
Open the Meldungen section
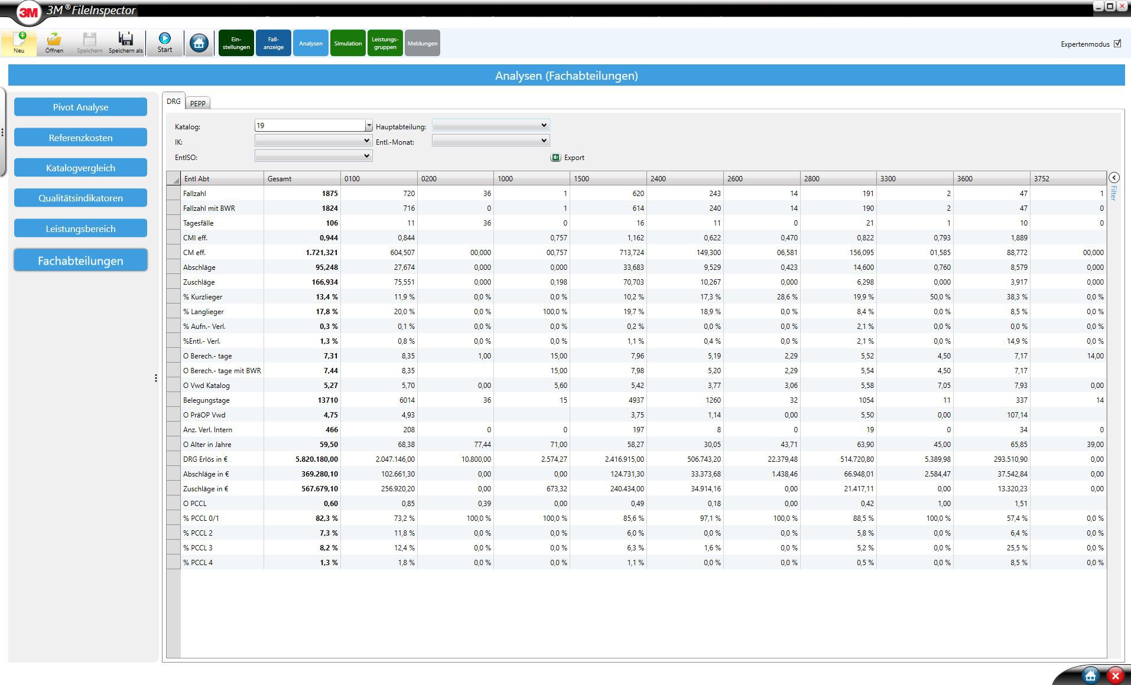(422, 43)
